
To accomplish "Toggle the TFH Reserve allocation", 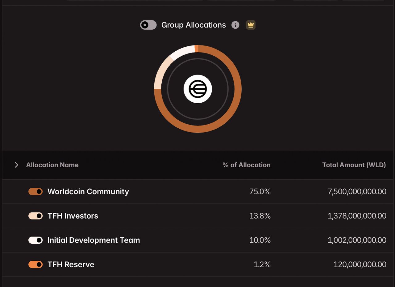I will [35, 264].
